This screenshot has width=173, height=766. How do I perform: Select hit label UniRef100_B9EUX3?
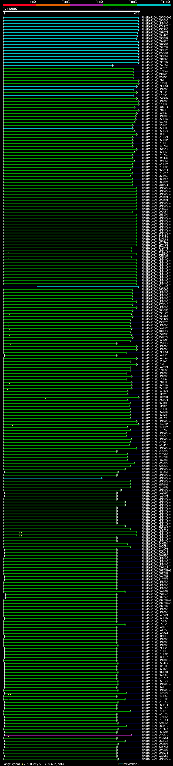tap(155, 50)
